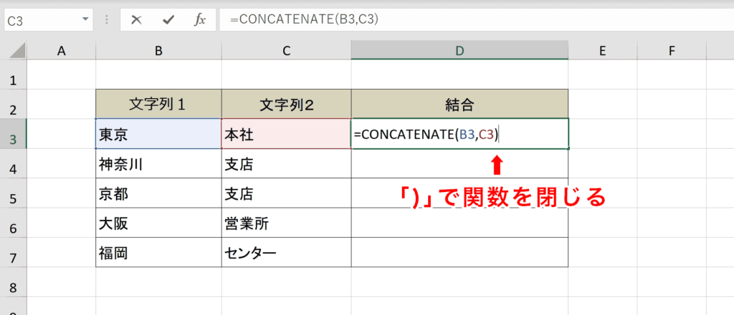Select the cell with 営業所
734x315 pixels.
tap(286, 224)
